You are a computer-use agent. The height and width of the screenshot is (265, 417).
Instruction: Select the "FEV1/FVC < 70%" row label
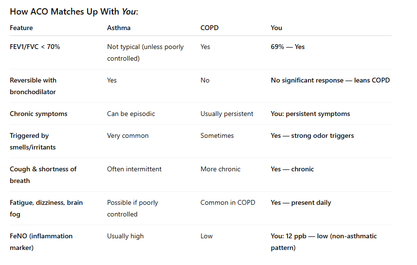[x=35, y=47]
